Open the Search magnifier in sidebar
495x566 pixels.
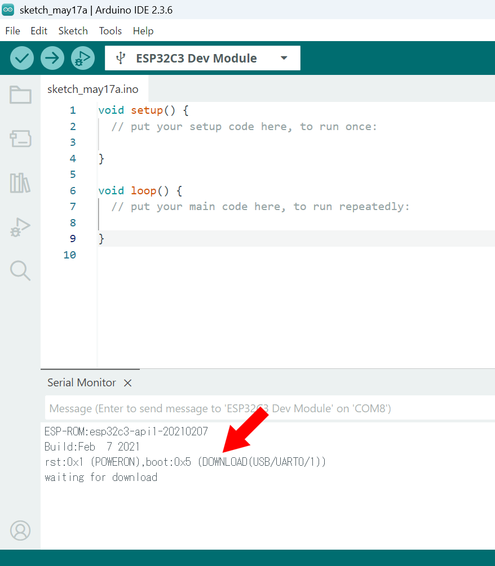coord(20,271)
